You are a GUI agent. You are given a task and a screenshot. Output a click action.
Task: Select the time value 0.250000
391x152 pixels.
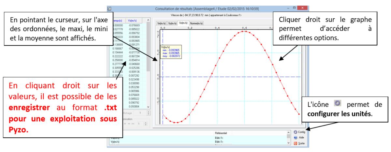coord(118,60)
